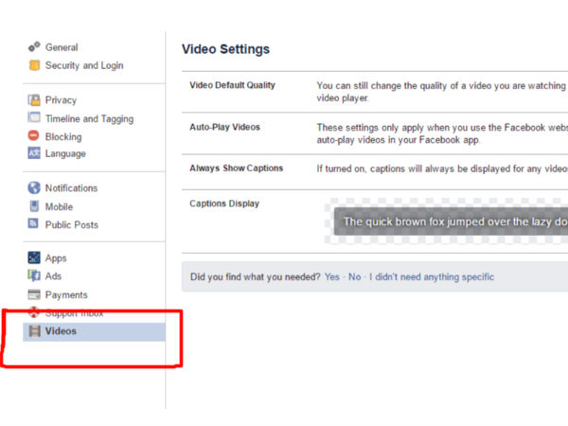Image resolution: width=568 pixels, height=426 pixels.
Task: Open Security and Login settings
Action: [84, 65]
